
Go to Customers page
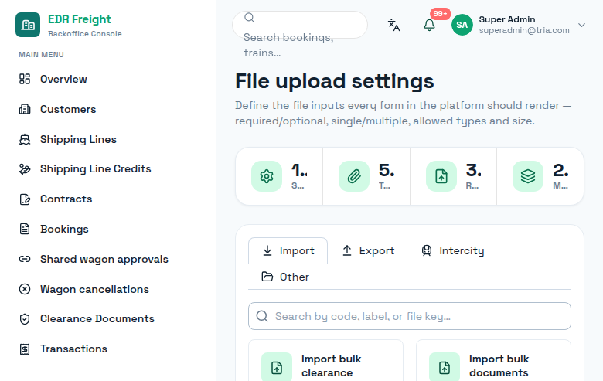(68, 109)
